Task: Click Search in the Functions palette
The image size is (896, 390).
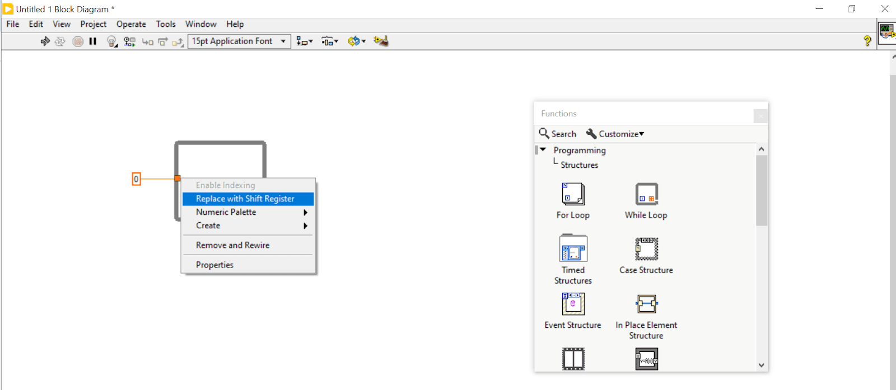Action: click(x=558, y=134)
